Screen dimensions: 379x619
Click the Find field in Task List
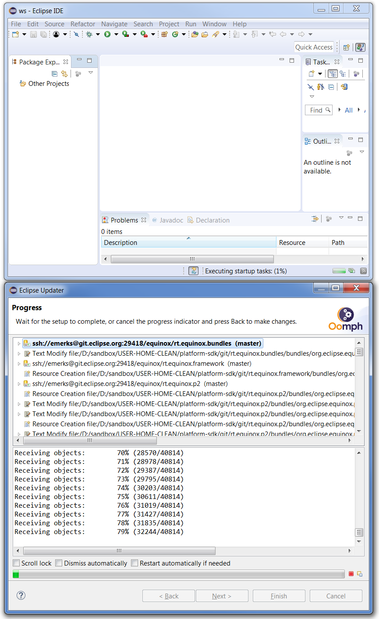point(319,110)
